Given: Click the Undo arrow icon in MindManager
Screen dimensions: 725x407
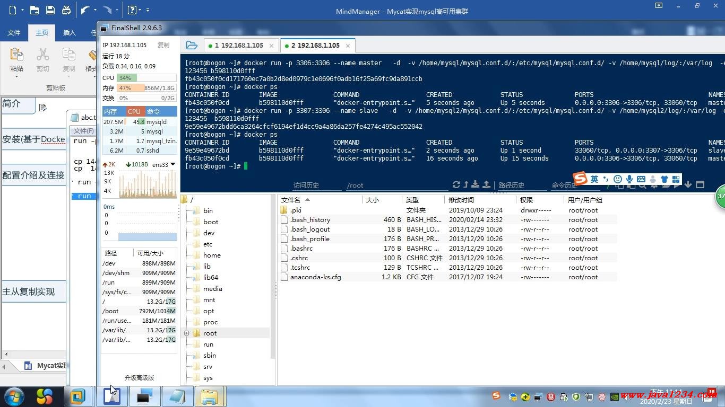Looking at the screenshot, I should click(x=85, y=10).
